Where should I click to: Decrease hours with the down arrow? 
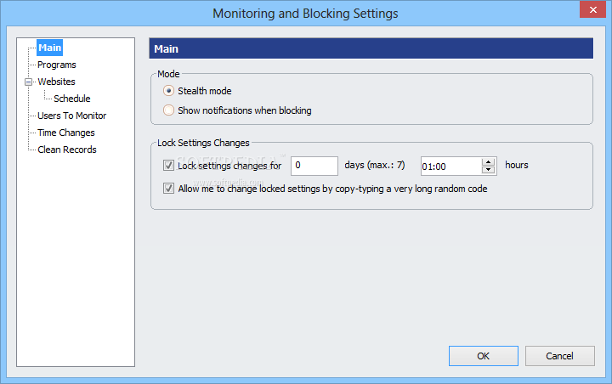click(488, 170)
